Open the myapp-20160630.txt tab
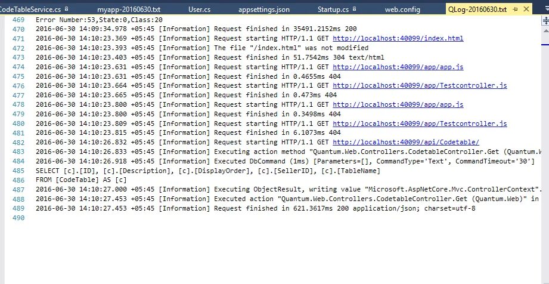This screenshot has height=284, width=549. coord(129,10)
